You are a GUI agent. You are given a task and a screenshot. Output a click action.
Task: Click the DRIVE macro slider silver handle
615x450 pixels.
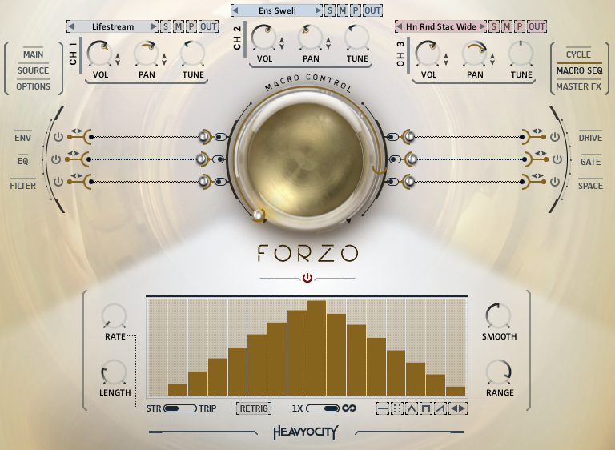[409, 137]
